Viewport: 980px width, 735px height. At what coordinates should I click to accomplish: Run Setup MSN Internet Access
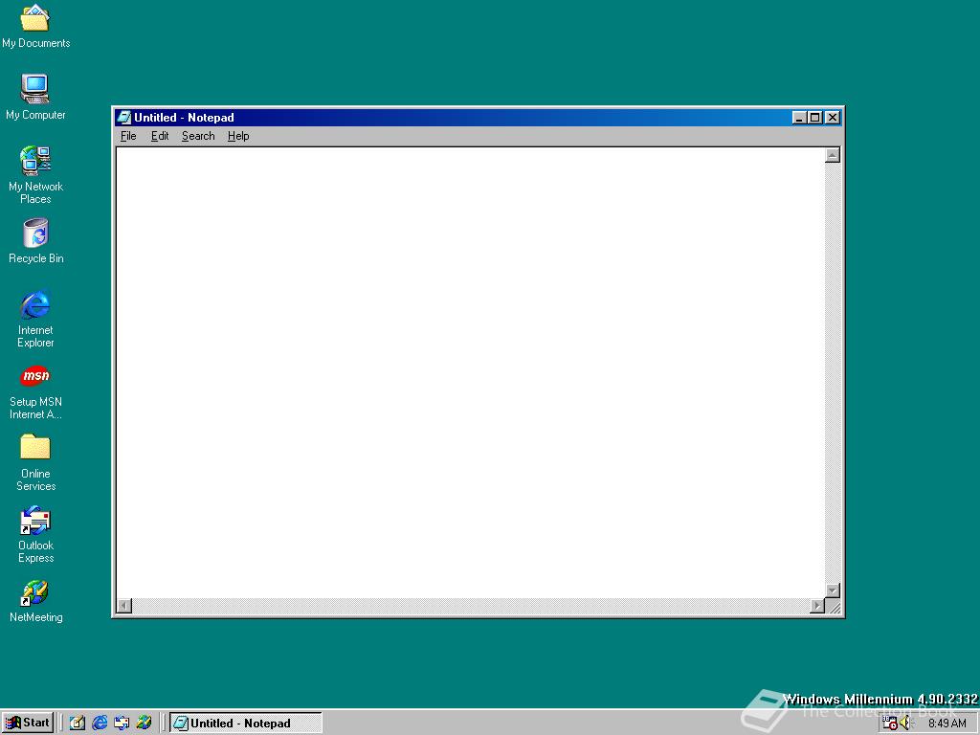(35, 376)
